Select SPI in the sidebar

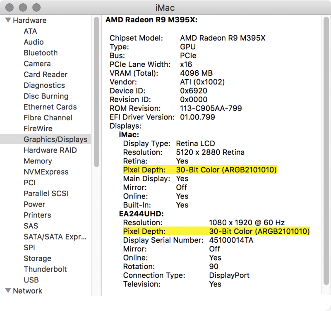coord(29,247)
